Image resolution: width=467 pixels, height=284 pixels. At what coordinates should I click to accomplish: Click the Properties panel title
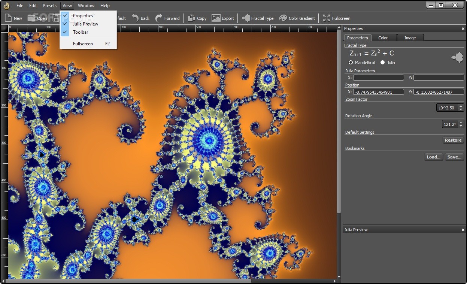click(353, 28)
